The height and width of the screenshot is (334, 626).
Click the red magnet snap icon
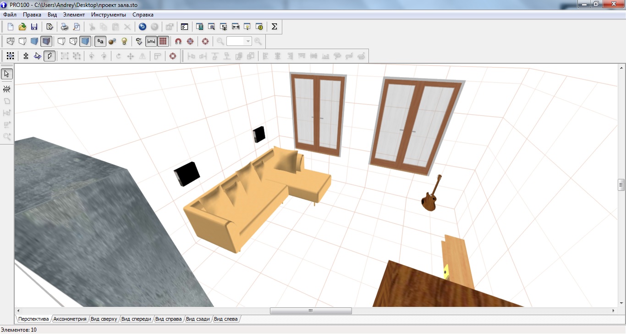click(x=178, y=41)
